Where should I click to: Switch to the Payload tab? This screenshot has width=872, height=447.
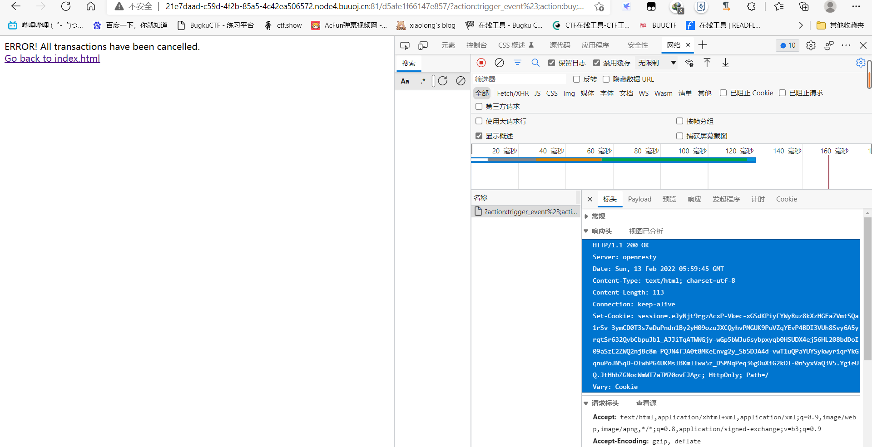click(639, 199)
